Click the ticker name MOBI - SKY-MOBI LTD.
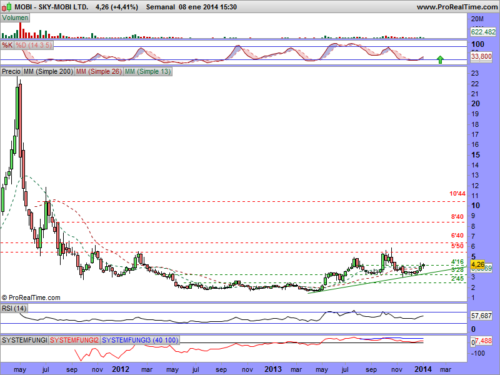Image resolution: width=500 pixels, height=375 pixels. point(51,7)
